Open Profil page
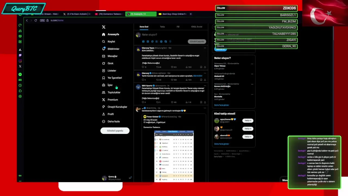The width and height of the screenshot is (348, 196). pyautogui.click(x=108, y=114)
